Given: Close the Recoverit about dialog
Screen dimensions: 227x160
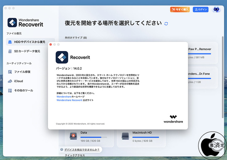Looking at the screenshot, I should tap(51, 44).
